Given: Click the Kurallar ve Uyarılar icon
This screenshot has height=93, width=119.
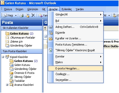Looking at the screenshot, I should [51, 38].
